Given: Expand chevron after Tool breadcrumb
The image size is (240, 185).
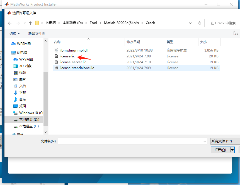Looking at the screenshot, I should pyautogui.click(x=100, y=23).
